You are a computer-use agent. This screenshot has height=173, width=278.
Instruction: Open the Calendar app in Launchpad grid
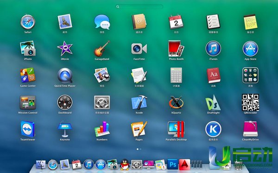click(x=176, y=22)
